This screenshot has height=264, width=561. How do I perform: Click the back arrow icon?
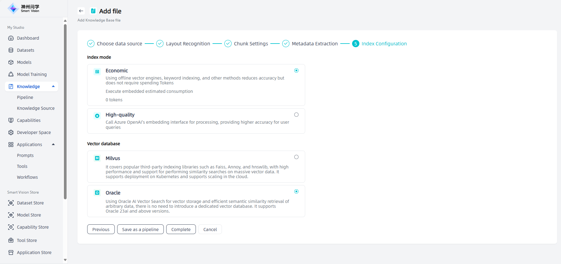click(81, 11)
